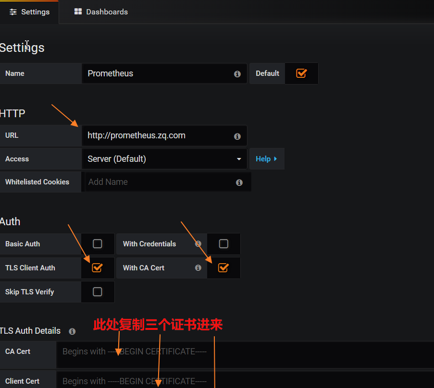Click the info icon for With CA Cert
This screenshot has height=388, width=434.
click(x=198, y=267)
